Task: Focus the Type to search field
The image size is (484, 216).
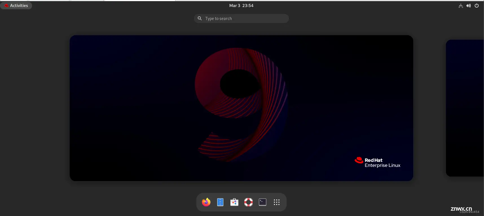Action: tap(241, 19)
